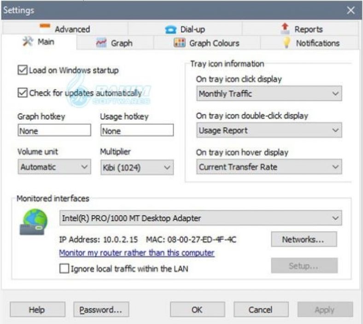Screen dimensions: 363x324
Task: Expand the hover display Current Transfer Rate dropdown
Action: [x=269, y=167]
